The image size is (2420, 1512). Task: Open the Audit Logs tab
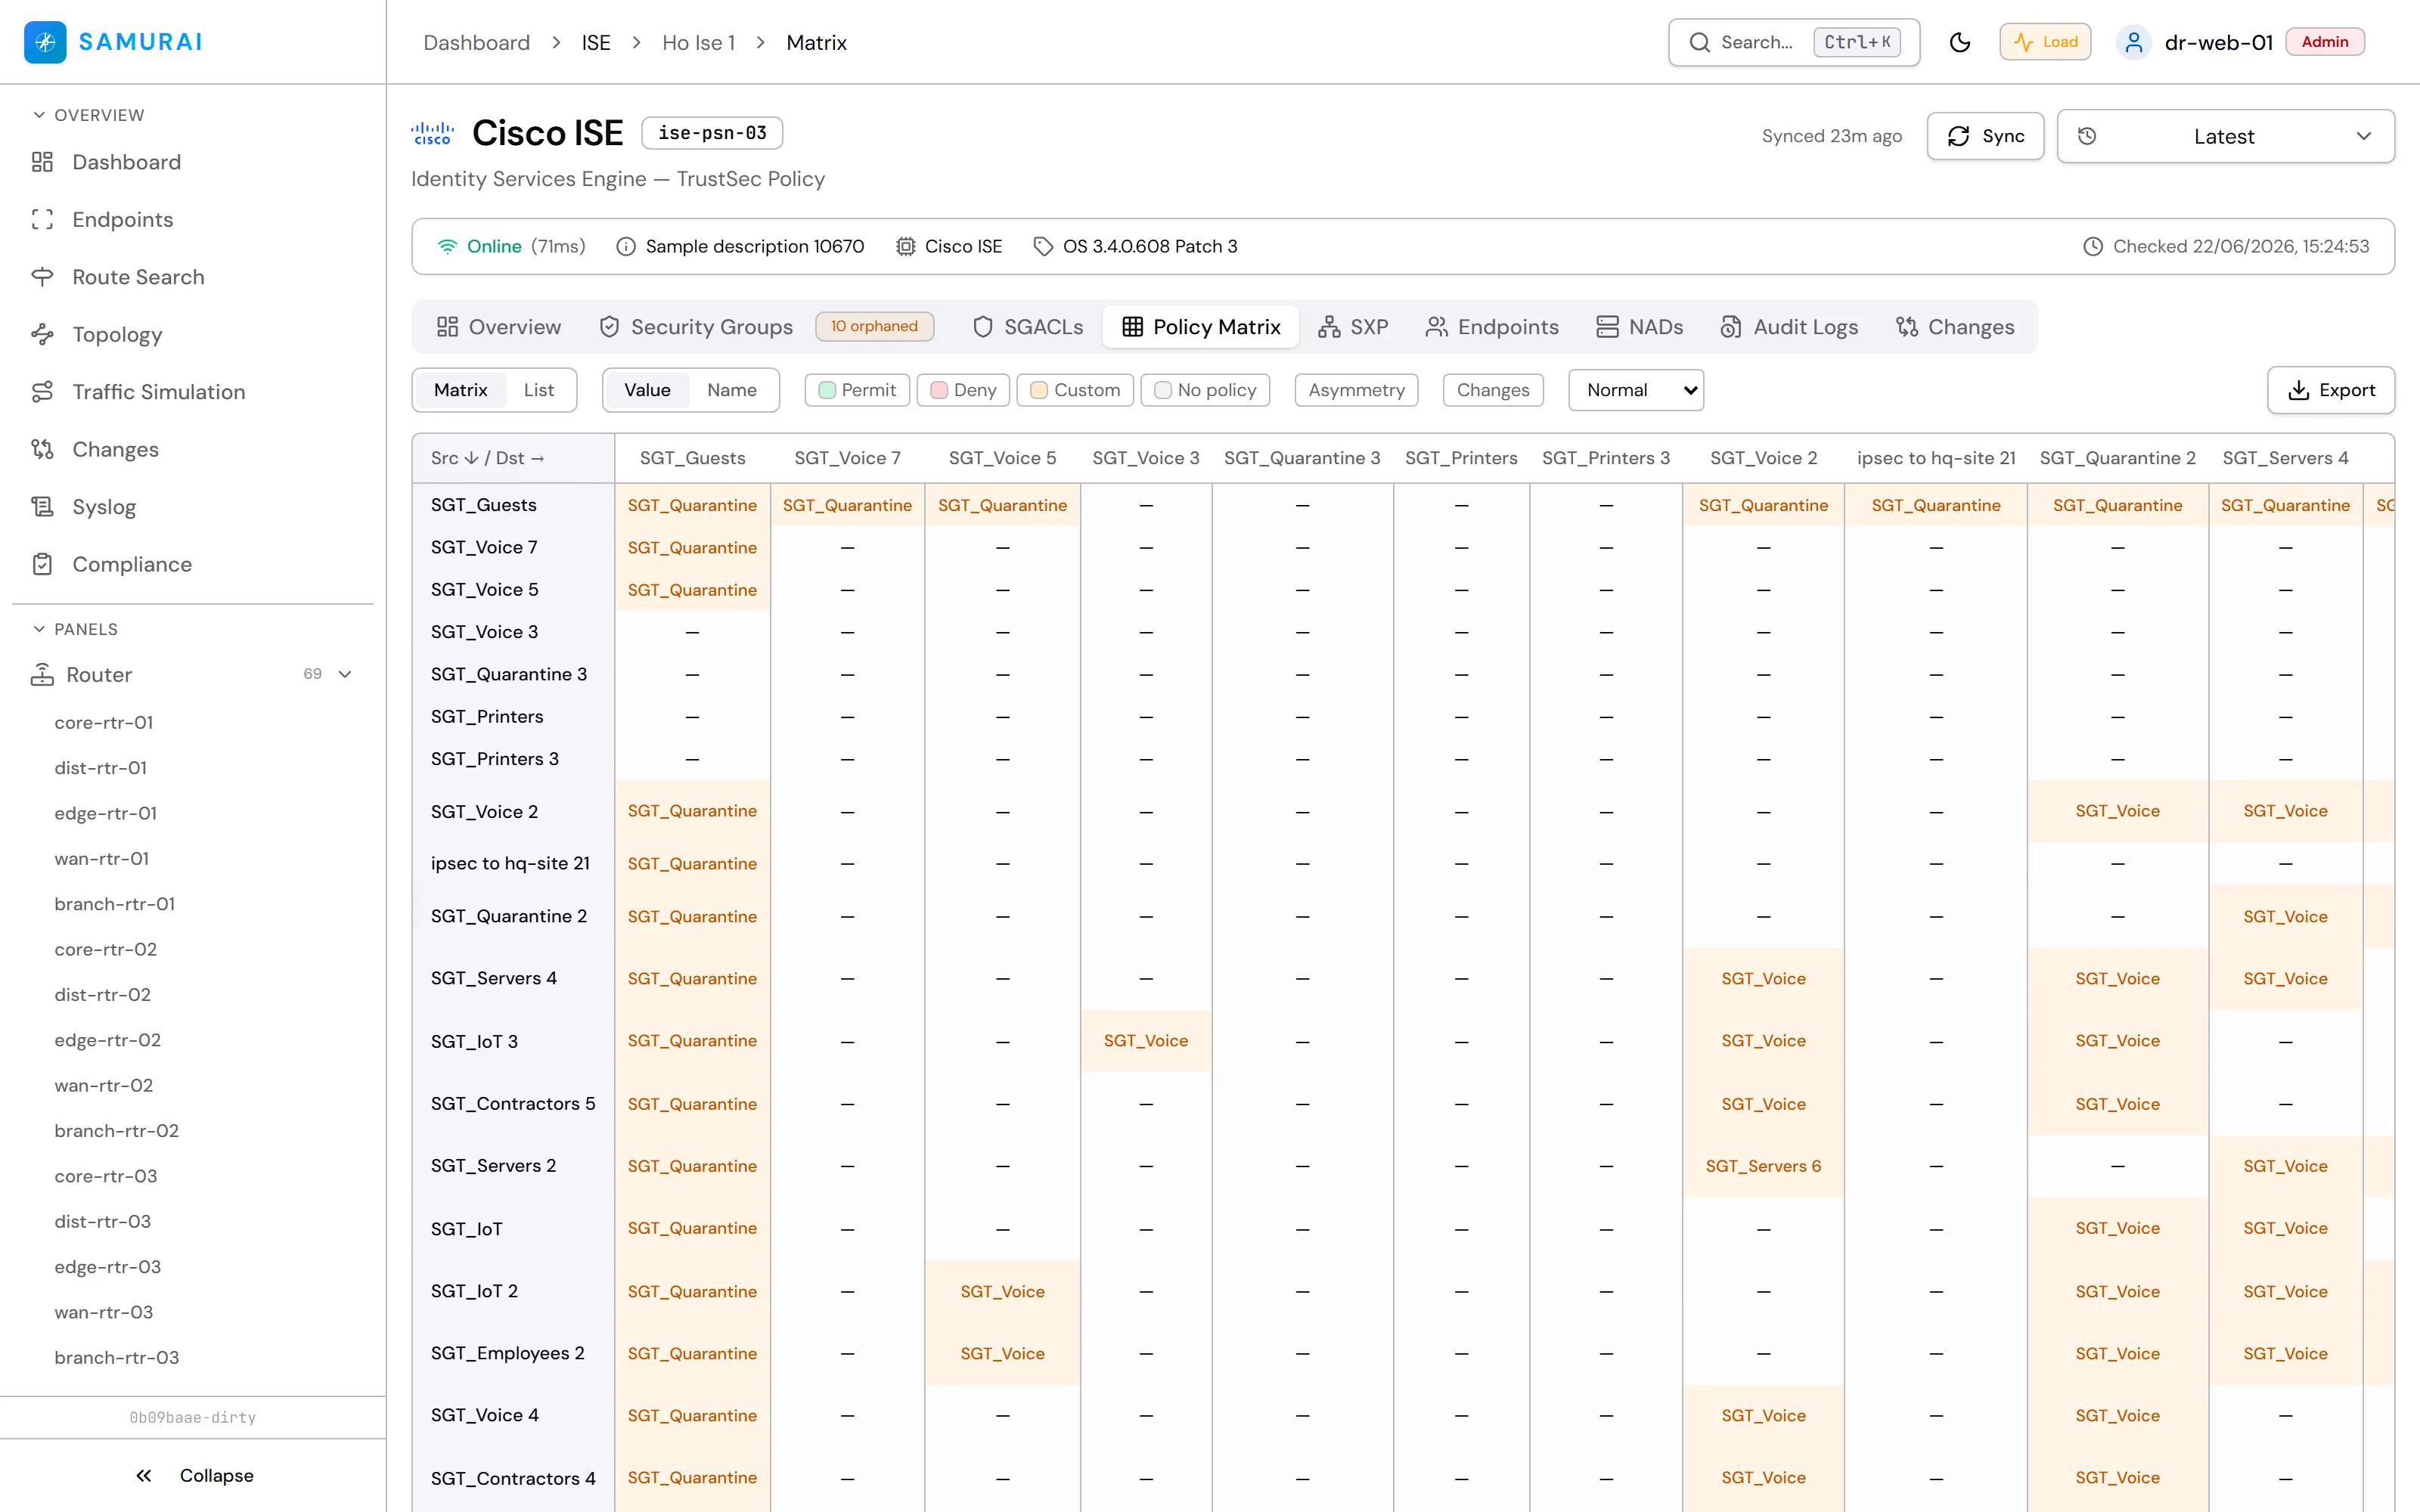click(x=1789, y=327)
